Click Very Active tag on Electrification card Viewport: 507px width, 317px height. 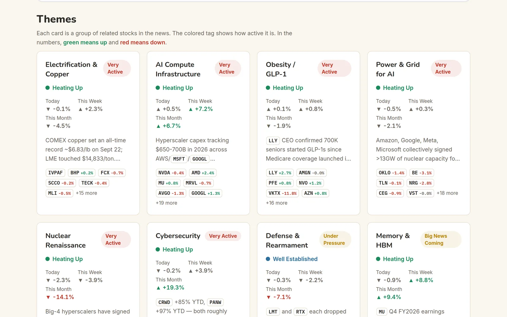[117, 68]
